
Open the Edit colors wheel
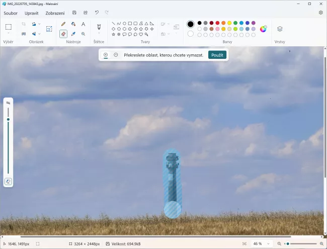(263, 29)
